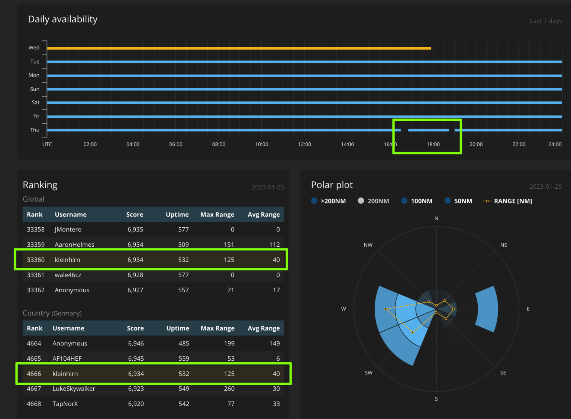Click kleinhirn row in Country ranking

(x=65, y=374)
